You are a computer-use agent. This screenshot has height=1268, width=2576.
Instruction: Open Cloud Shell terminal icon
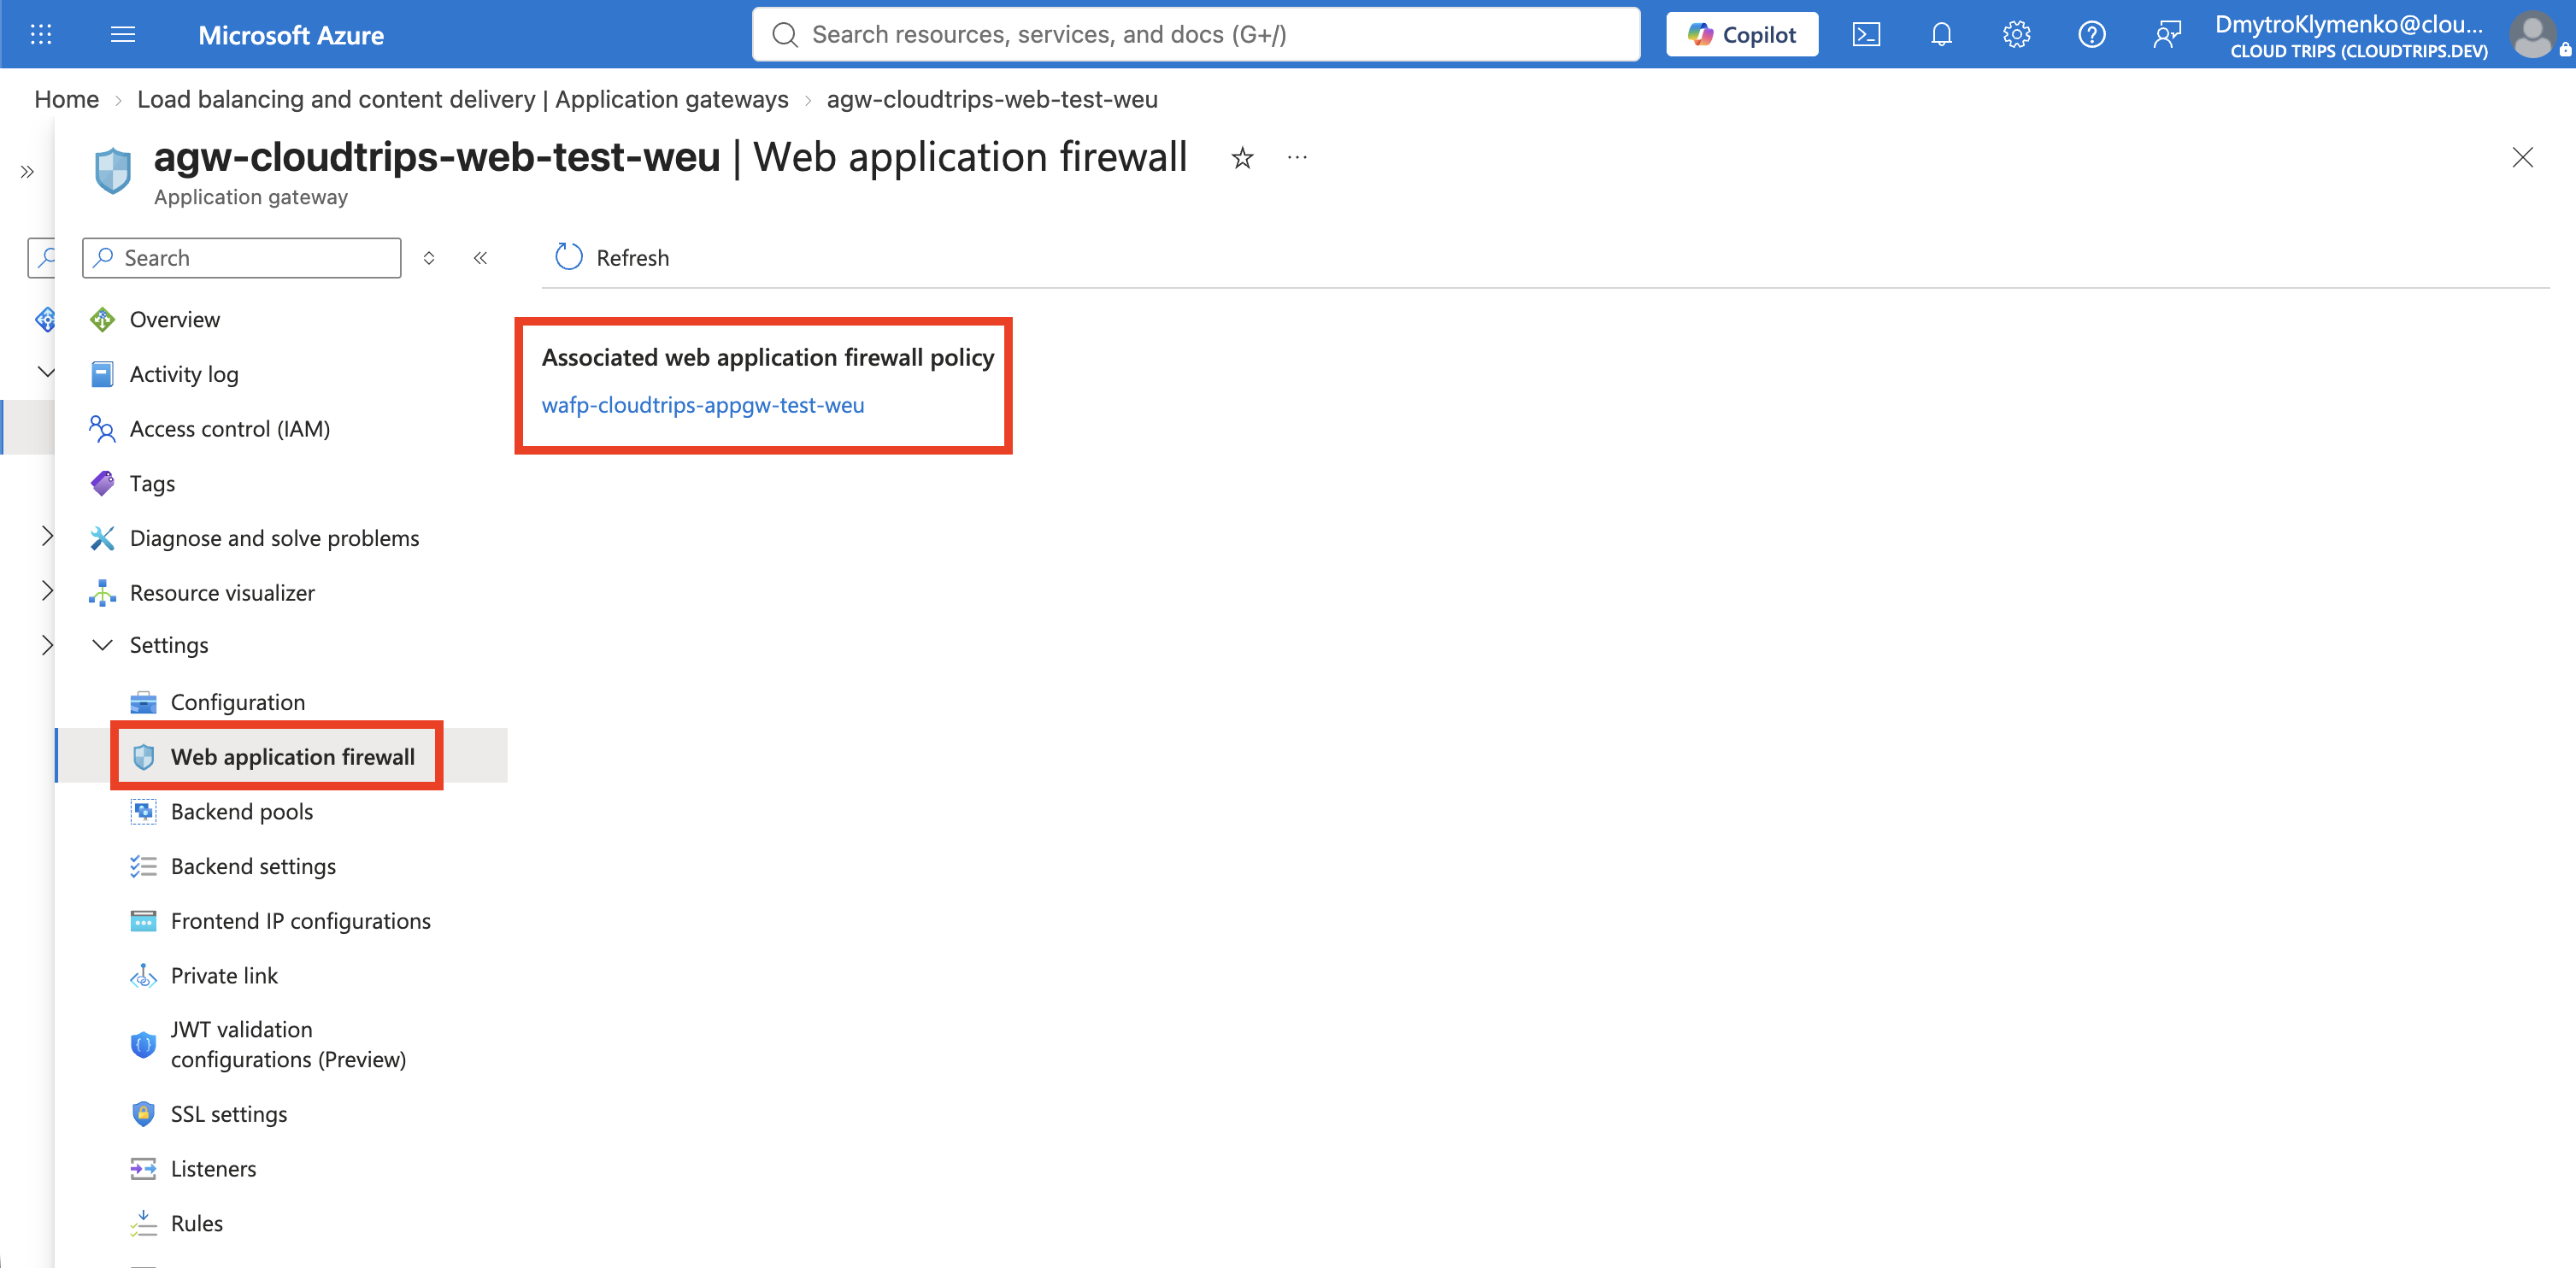(1866, 35)
